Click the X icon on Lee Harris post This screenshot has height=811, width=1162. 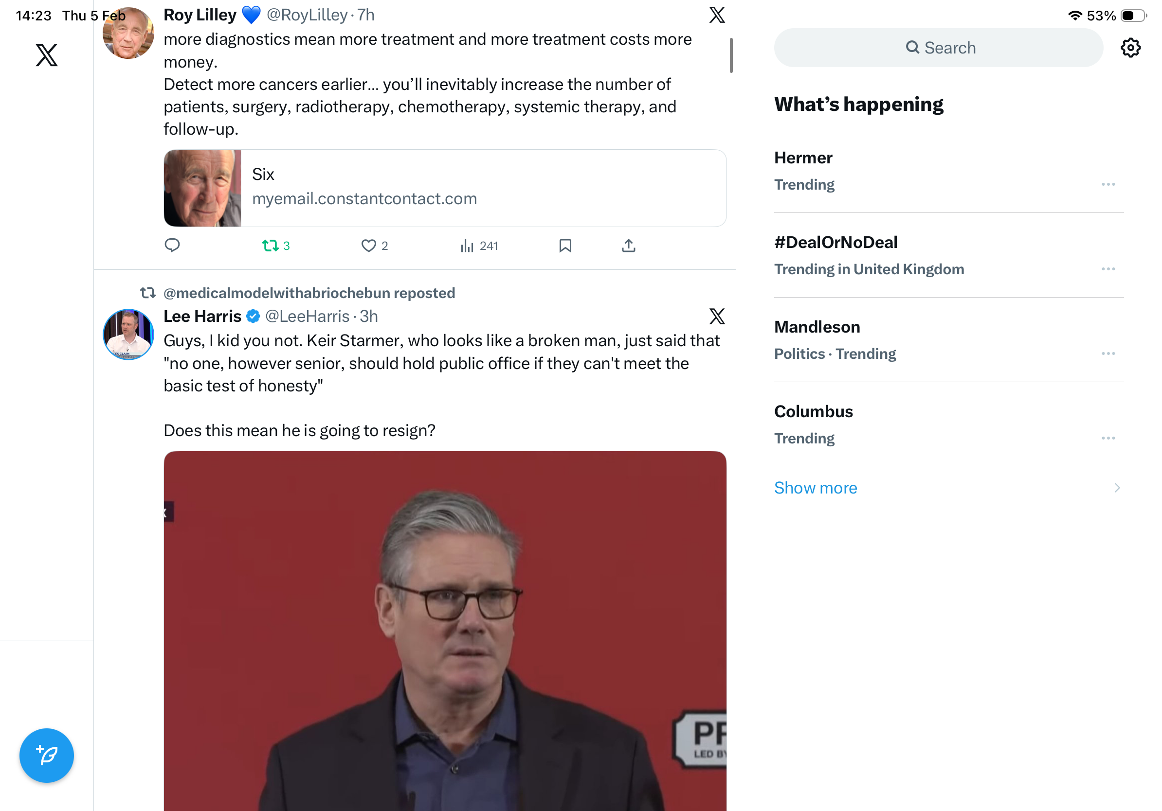click(x=717, y=317)
